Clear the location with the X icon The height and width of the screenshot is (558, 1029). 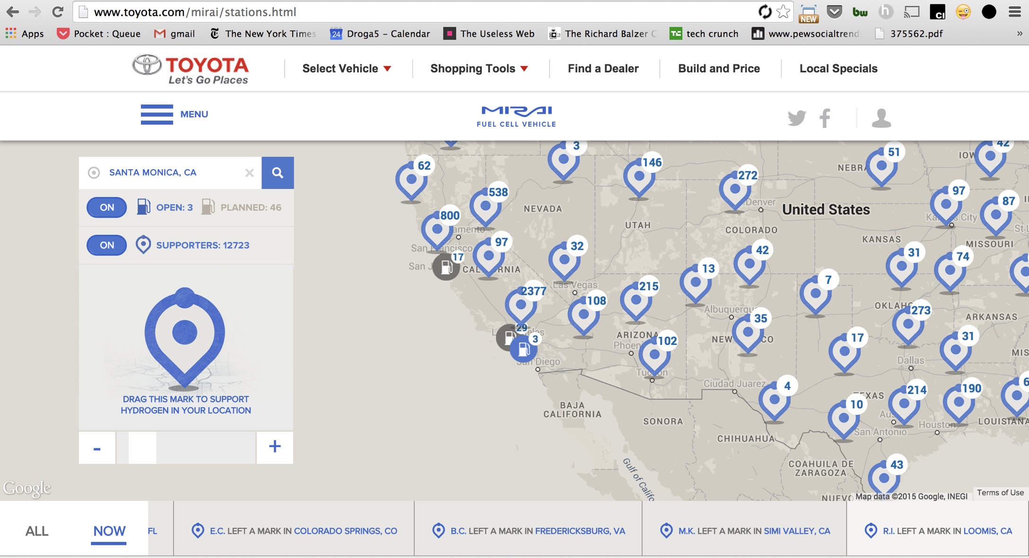coord(249,173)
